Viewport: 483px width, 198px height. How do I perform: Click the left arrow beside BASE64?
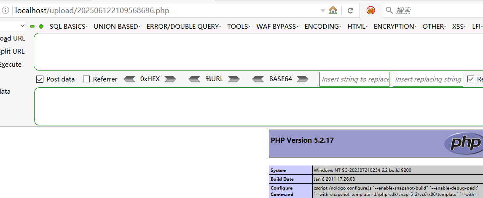pos(258,79)
